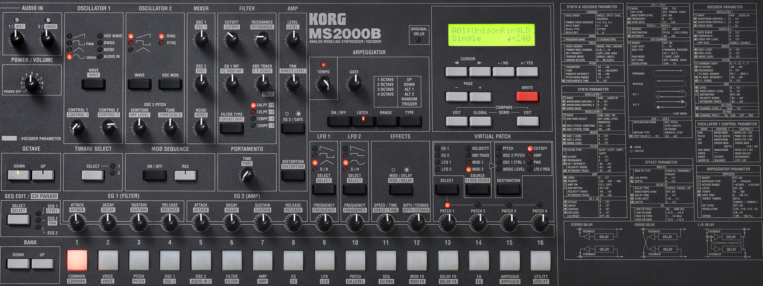Screen dimensions: 763x286
Task: Click the EDIT button
Action: pyautogui.click(x=456, y=121)
